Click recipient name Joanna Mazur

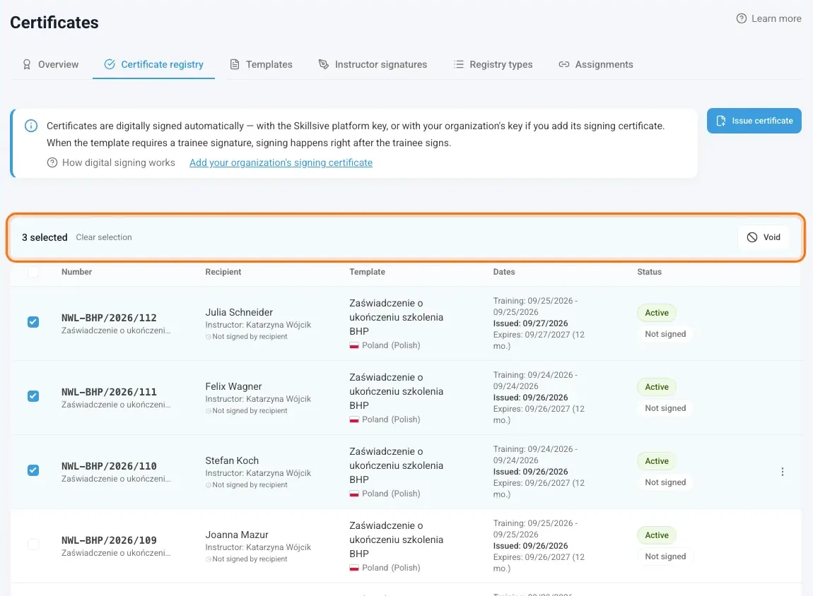[236, 535]
